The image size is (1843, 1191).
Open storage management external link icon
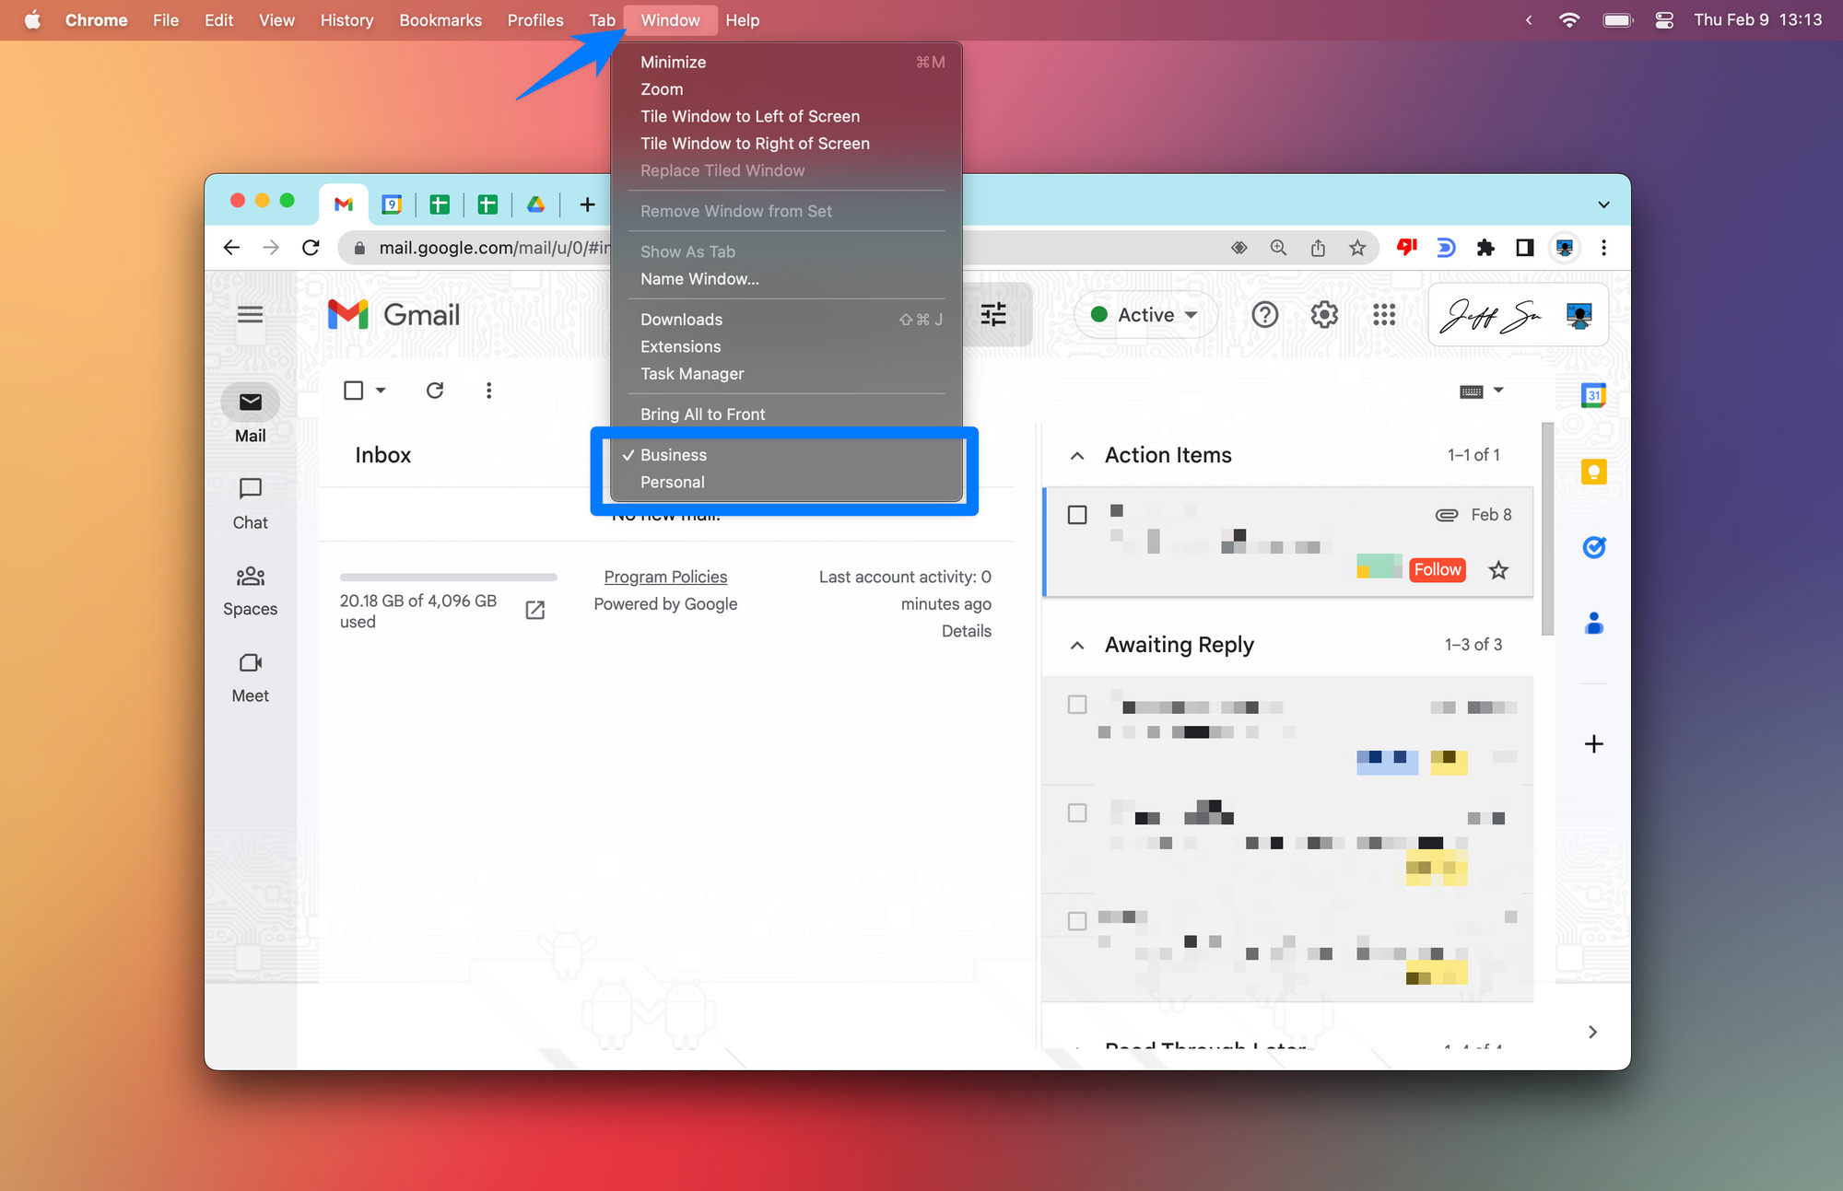pos(534,610)
